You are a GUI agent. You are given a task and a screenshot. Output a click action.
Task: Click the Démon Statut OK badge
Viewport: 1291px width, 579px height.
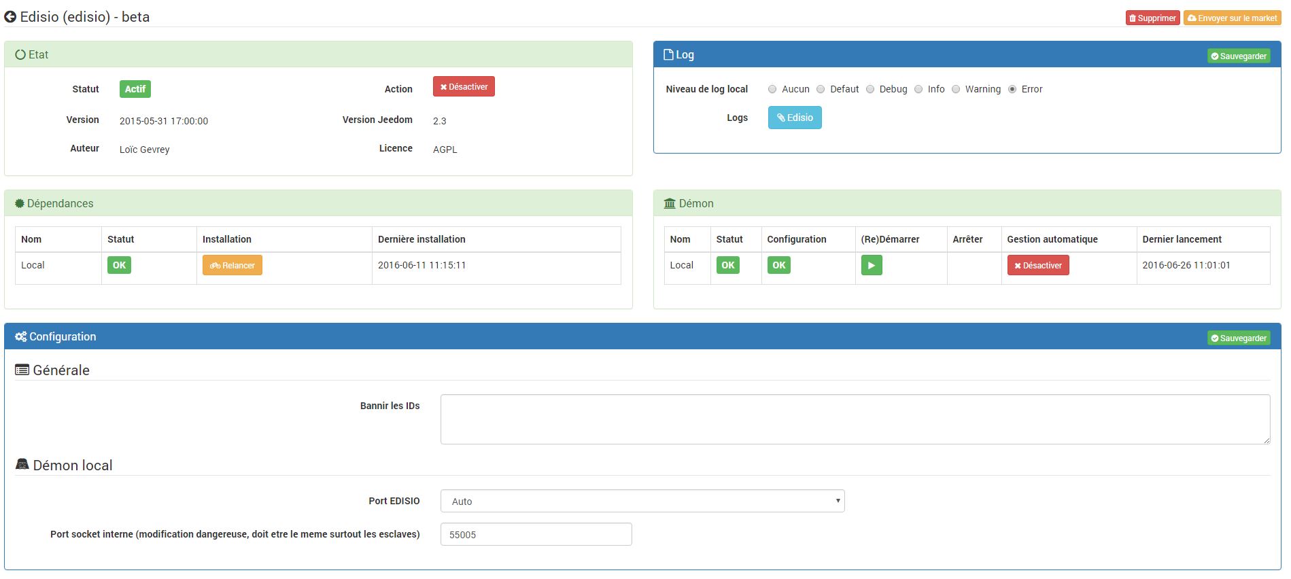(728, 265)
